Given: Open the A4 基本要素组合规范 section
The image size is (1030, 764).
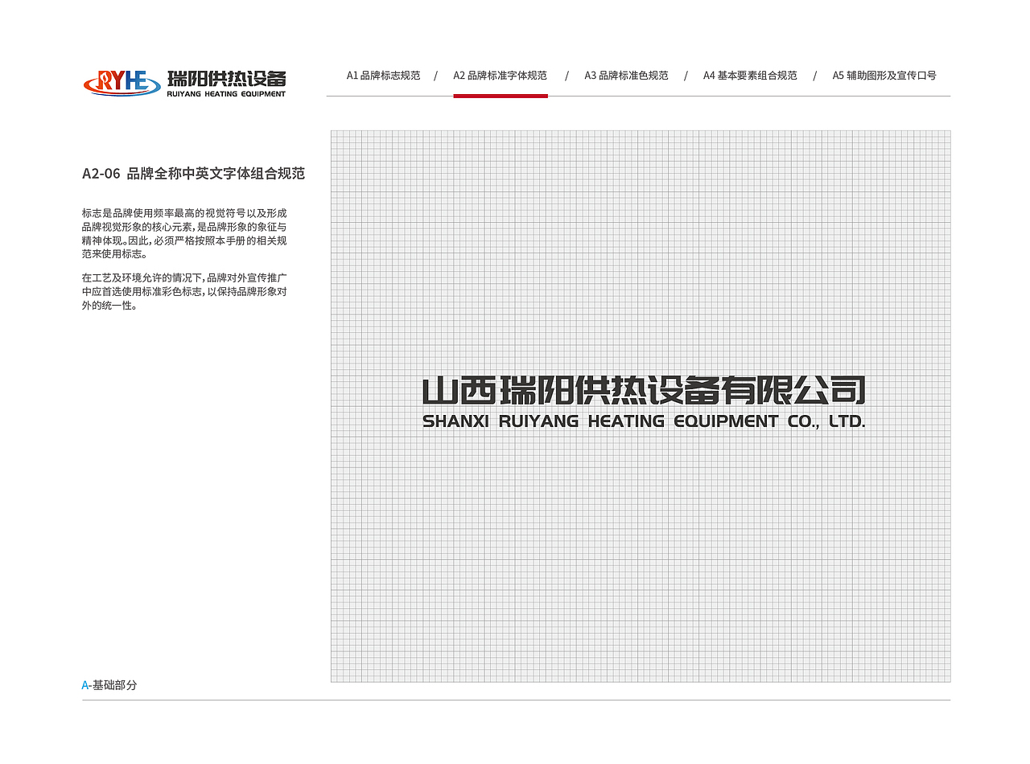Looking at the screenshot, I should point(750,75).
